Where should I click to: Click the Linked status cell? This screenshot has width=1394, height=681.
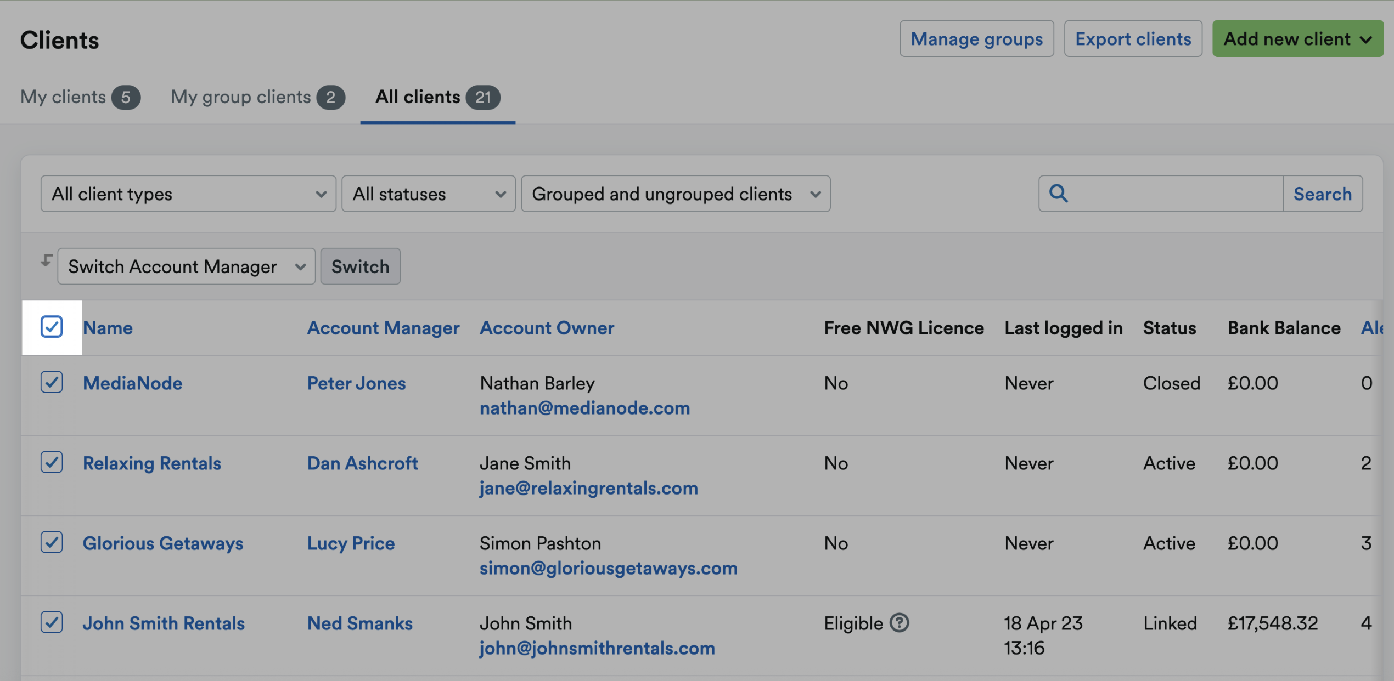click(x=1170, y=623)
